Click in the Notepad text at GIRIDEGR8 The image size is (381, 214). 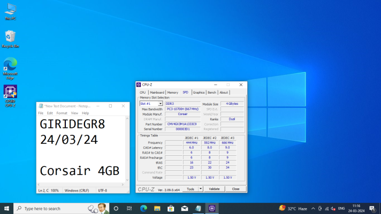(72, 124)
